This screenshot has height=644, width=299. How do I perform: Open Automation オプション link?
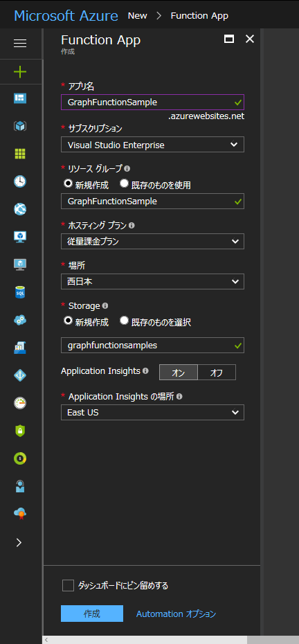pyautogui.click(x=176, y=614)
